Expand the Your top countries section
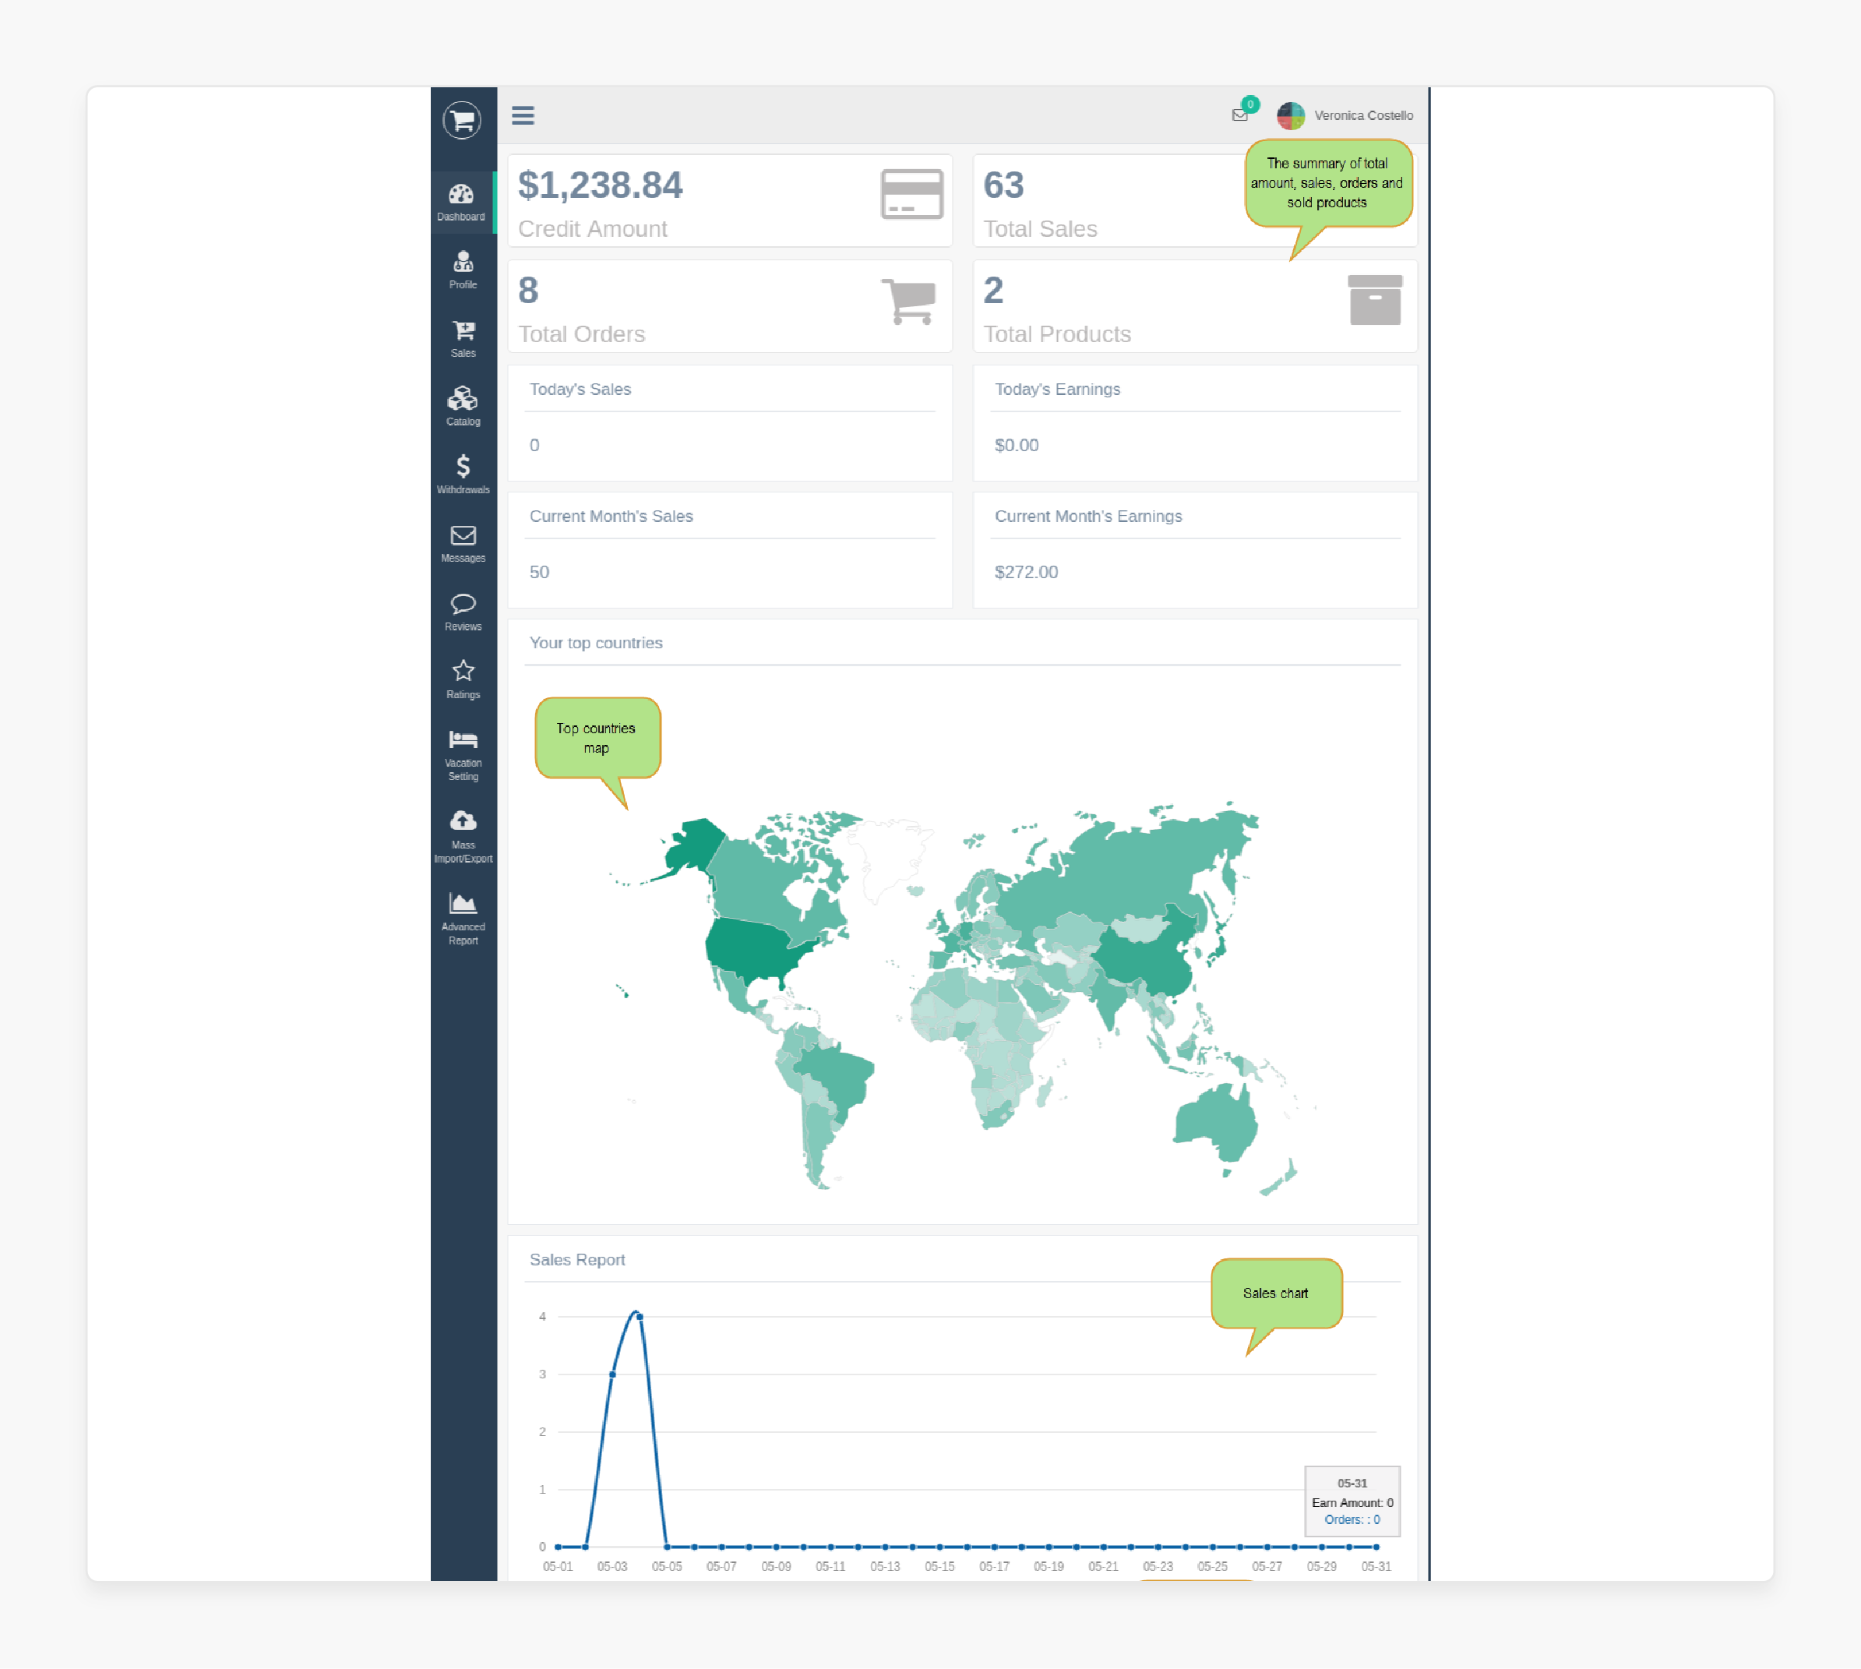 [x=596, y=643]
